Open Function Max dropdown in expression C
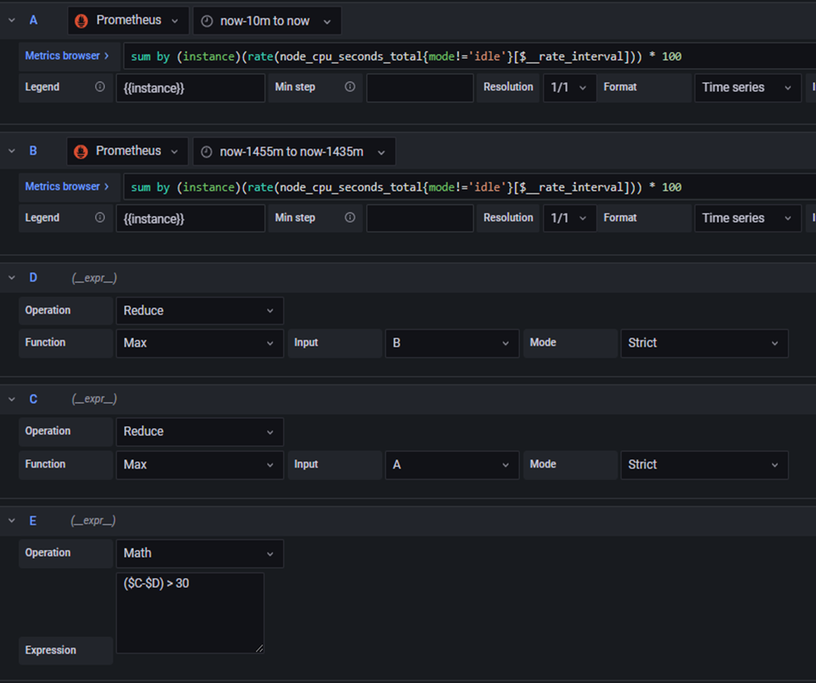This screenshot has width=816, height=683. pos(200,464)
